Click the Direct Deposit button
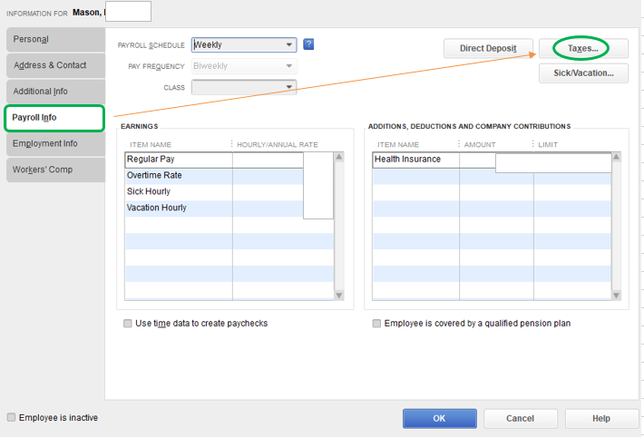The width and height of the screenshot is (644, 437). (x=488, y=48)
